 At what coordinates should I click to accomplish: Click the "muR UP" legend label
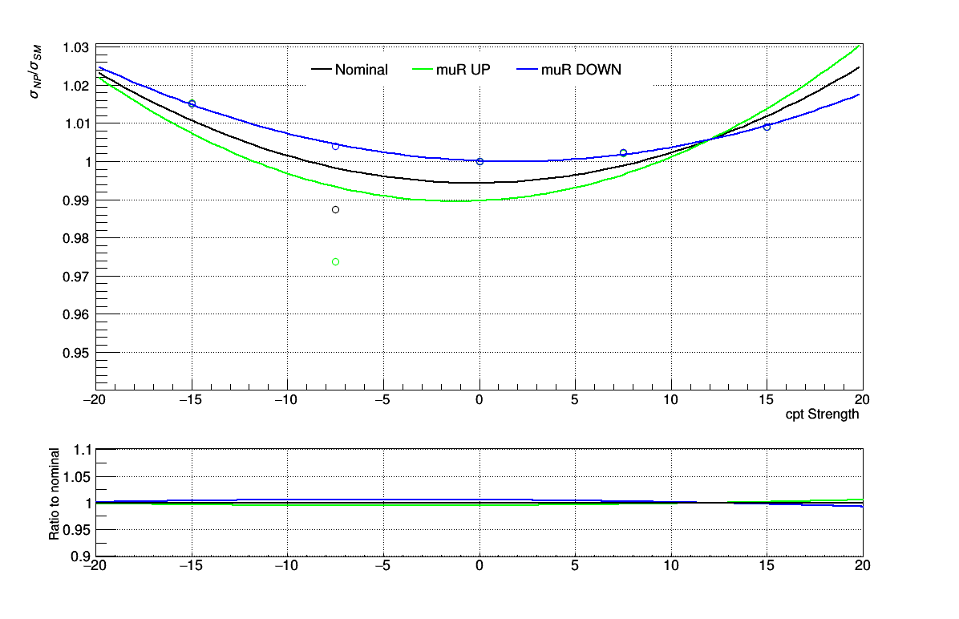point(463,70)
